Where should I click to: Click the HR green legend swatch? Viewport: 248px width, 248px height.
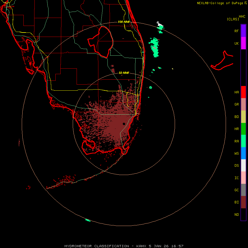[x=243, y=129]
